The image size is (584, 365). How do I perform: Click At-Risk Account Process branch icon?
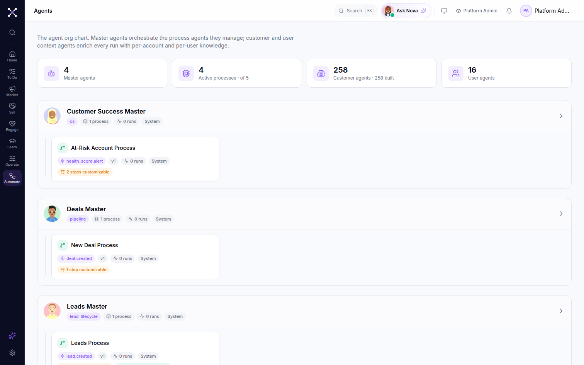(63, 148)
